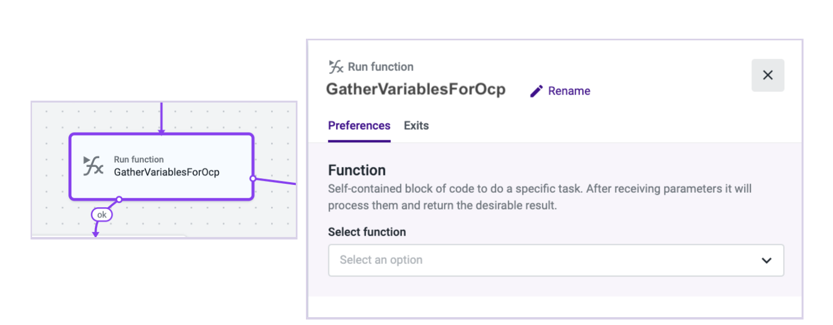Click the node's right-side exit connector dot
Screen dimensions: 833x325
(253, 178)
